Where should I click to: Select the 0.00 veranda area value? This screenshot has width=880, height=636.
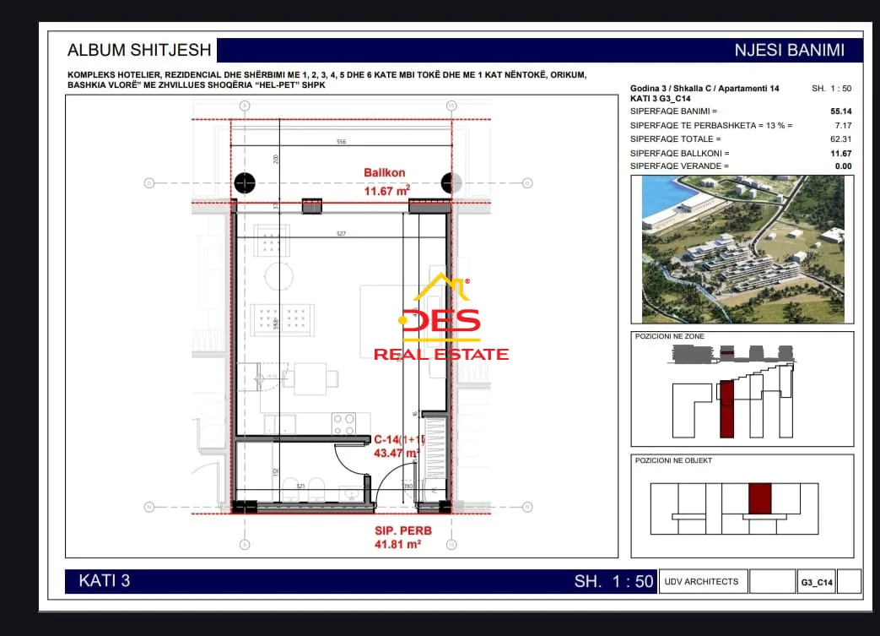843,166
